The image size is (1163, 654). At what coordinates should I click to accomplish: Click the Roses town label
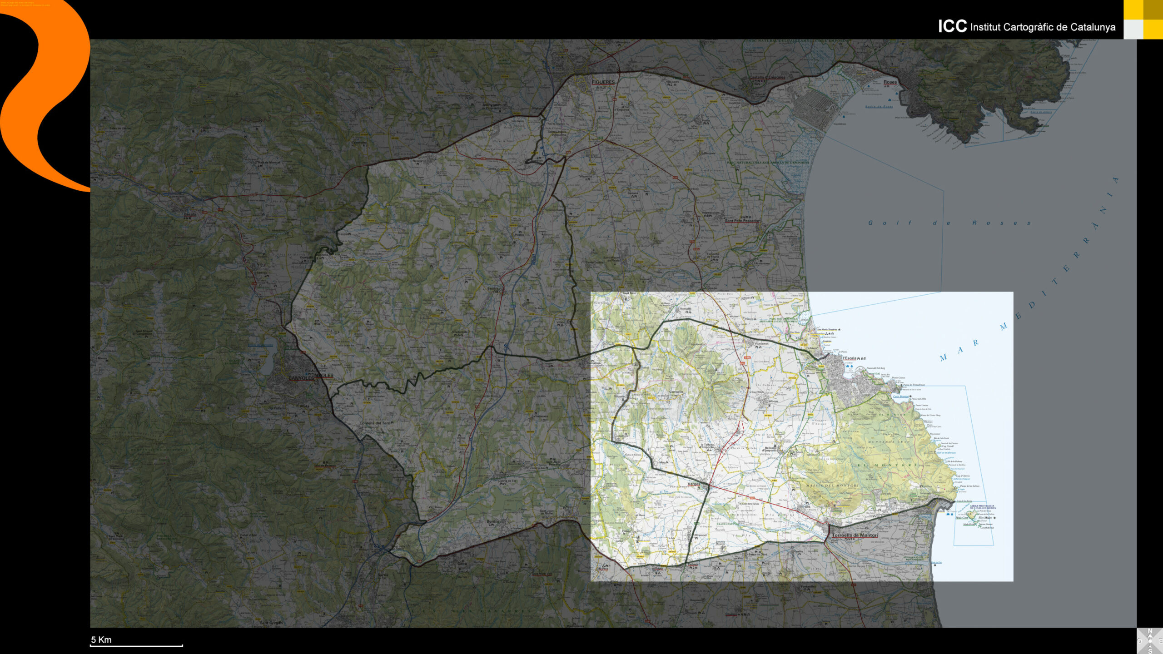click(890, 82)
